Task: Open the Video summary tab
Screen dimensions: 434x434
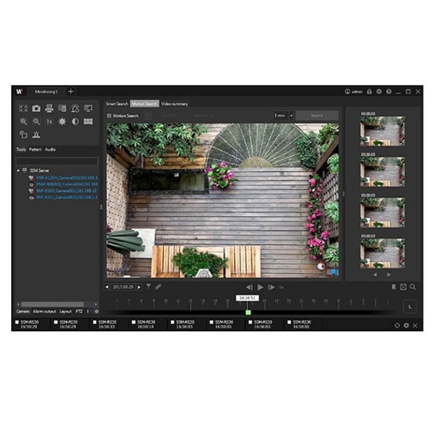Action: [174, 103]
